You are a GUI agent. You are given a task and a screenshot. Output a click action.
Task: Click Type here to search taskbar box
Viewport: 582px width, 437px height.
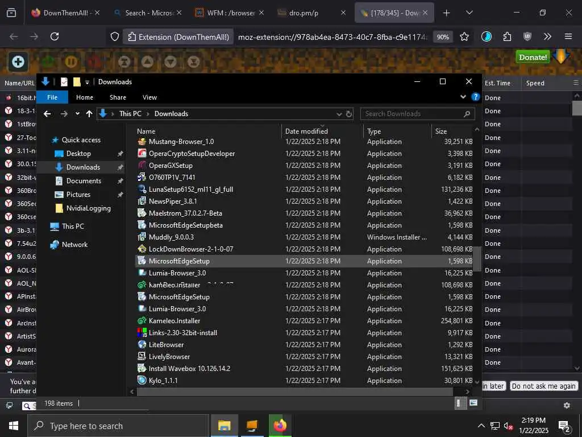(x=118, y=426)
